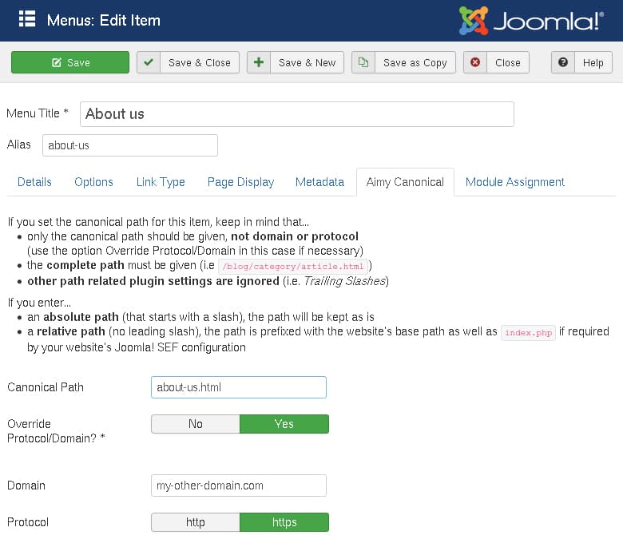The image size is (623, 539).
Task: Click the green Save button
Action: click(70, 62)
